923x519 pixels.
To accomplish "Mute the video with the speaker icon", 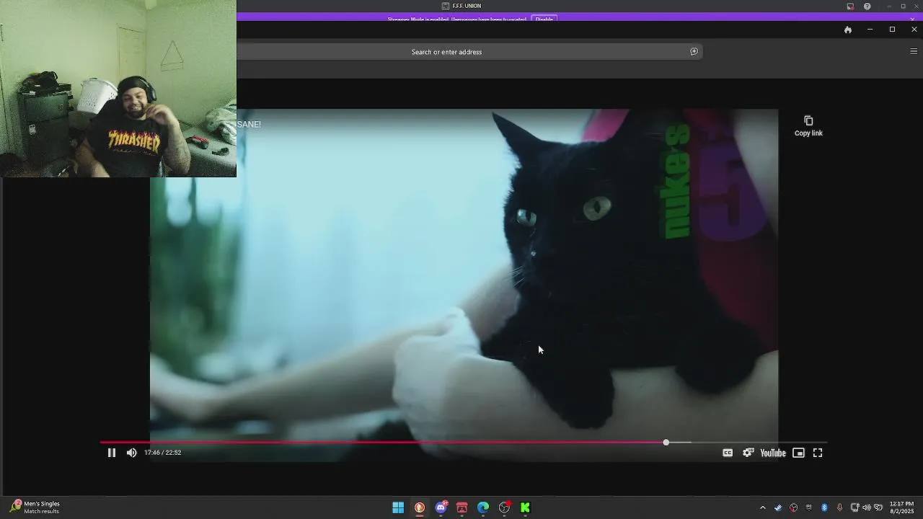I will click(x=131, y=453).
